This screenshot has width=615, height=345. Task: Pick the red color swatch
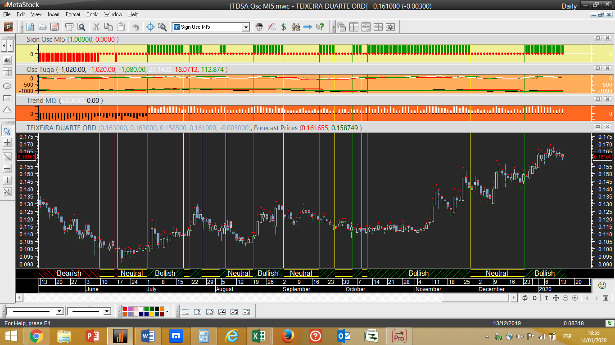125,309
